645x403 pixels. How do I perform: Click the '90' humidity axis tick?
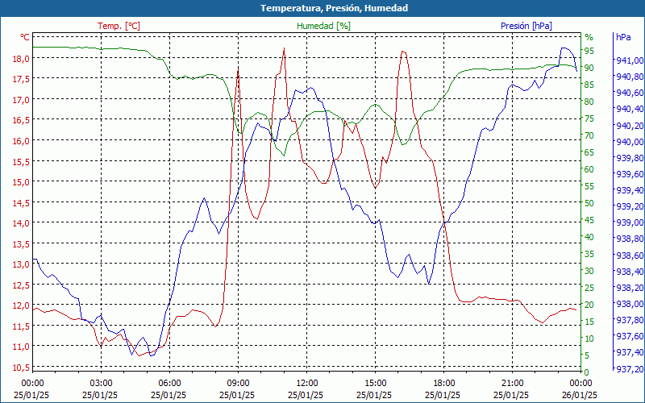pyautogui.click(x=589, y=68)
